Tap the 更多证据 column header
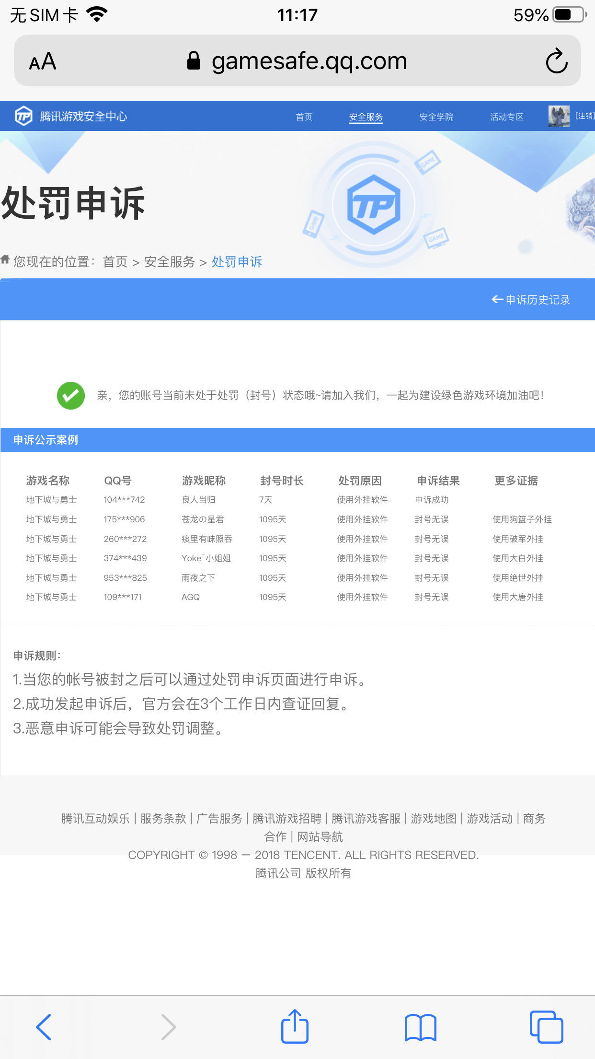This screenshot has height=1059, width=595. [x=516, y=481]
